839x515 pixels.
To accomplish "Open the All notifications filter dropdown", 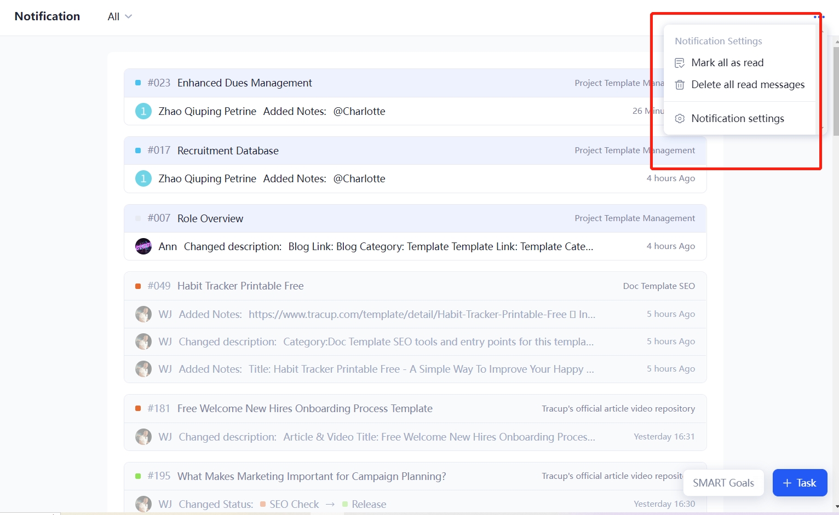I will 118,16.
